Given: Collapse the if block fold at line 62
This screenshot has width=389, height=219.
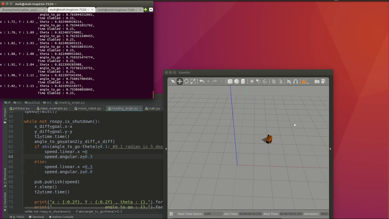Looking at the screenshot, I should coord(22,147).
